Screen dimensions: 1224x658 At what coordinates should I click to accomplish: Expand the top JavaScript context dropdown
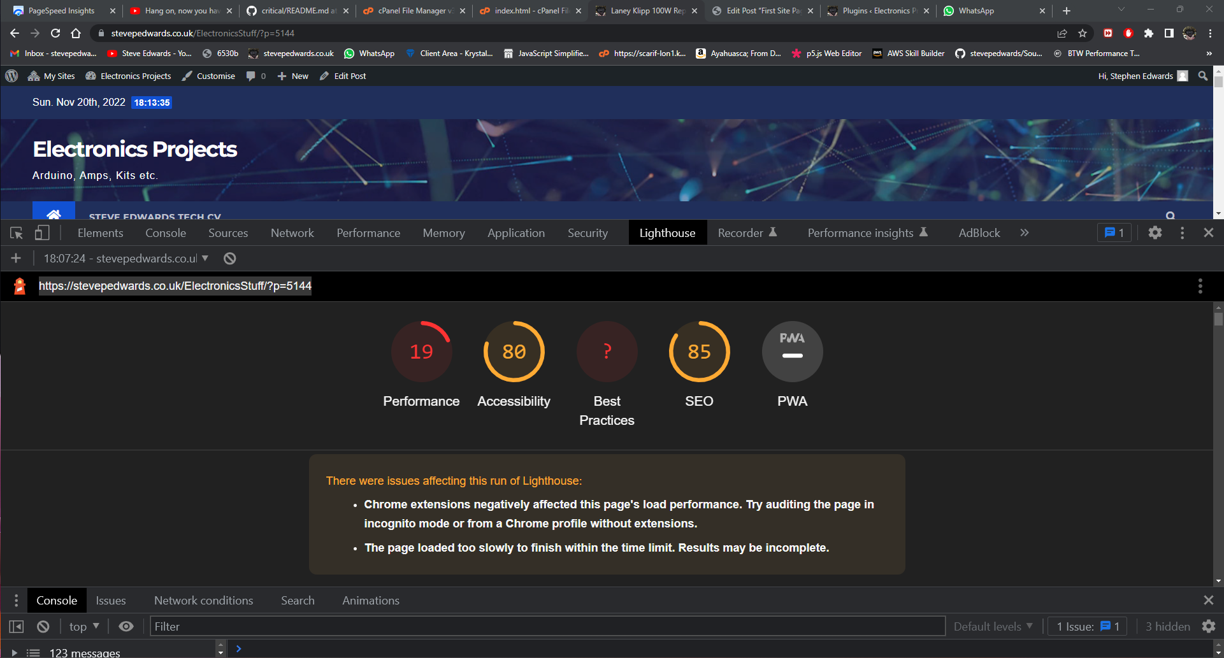click(x=84, y=627)
